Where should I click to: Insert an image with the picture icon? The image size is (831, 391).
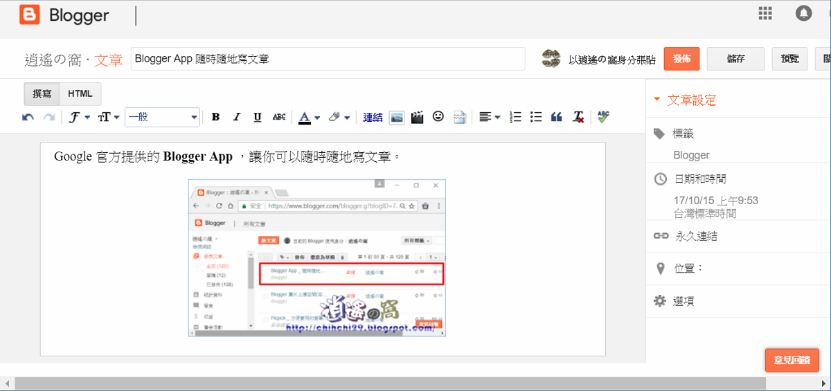(397, 118)
